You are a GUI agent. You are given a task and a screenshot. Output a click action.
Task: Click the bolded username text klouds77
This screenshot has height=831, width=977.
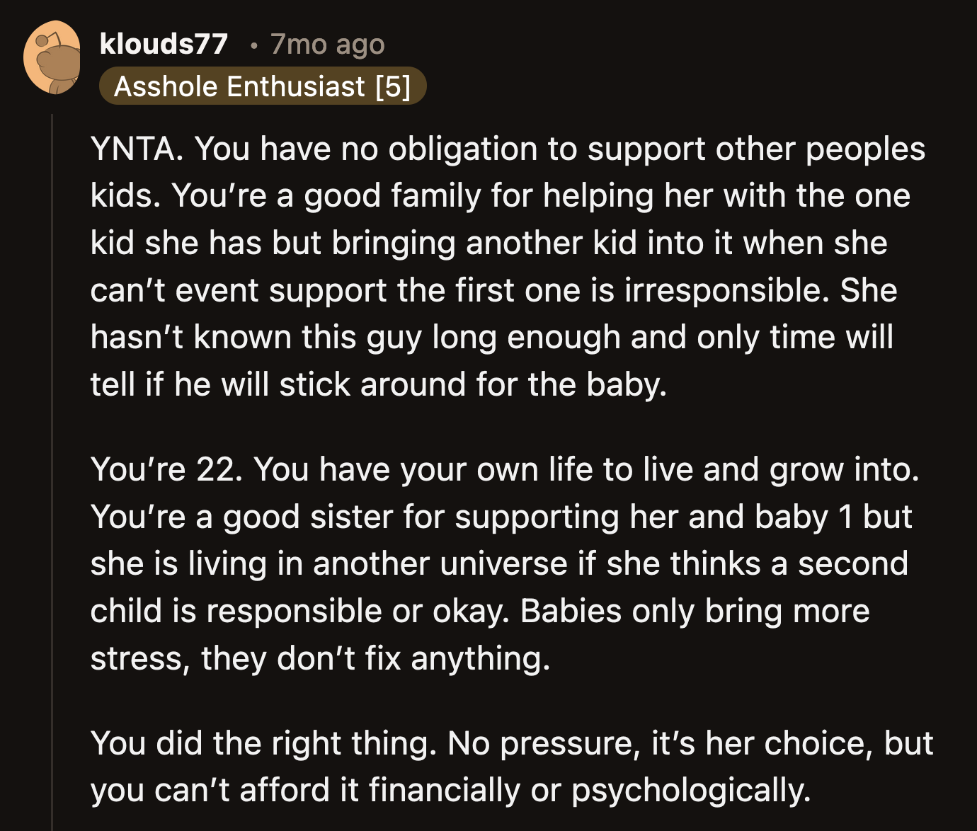(163, 44)
